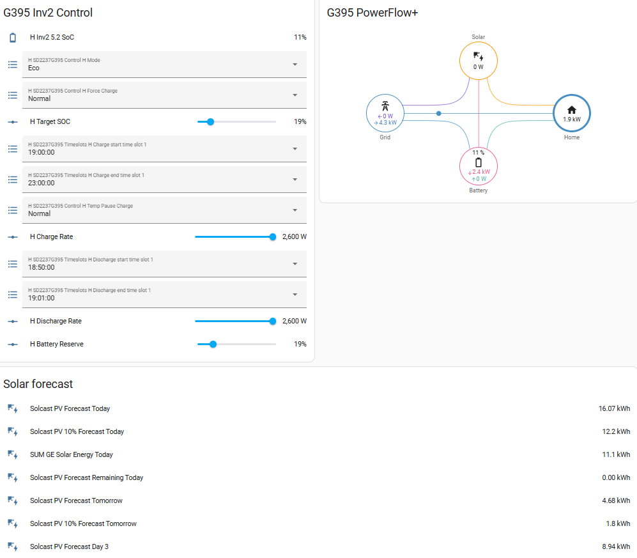Click the battery icon beside H Inv2 5.2 SoC
Screen dimensions: 637x558
pos(13,37)
